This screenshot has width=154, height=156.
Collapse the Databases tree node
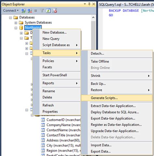tap(10, 18)
